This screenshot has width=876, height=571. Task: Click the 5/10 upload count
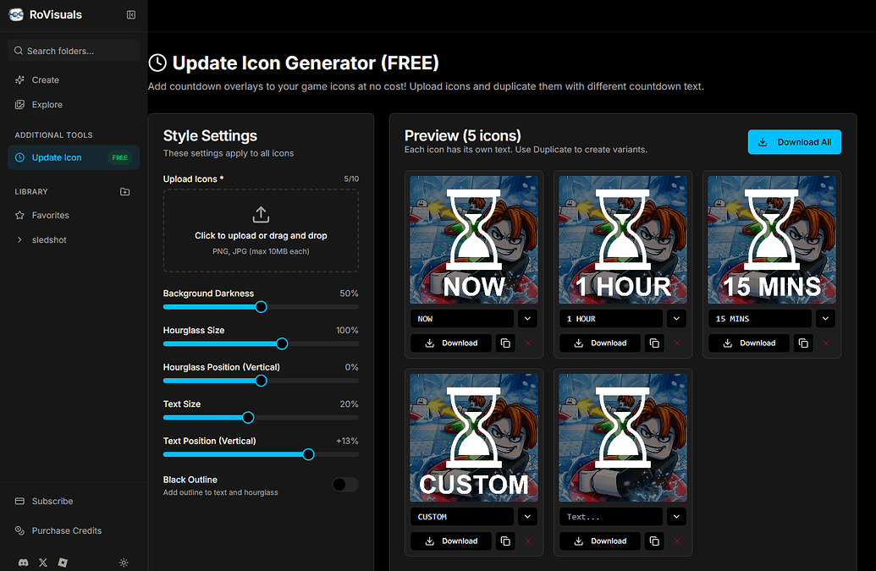[x=351, y=178]
